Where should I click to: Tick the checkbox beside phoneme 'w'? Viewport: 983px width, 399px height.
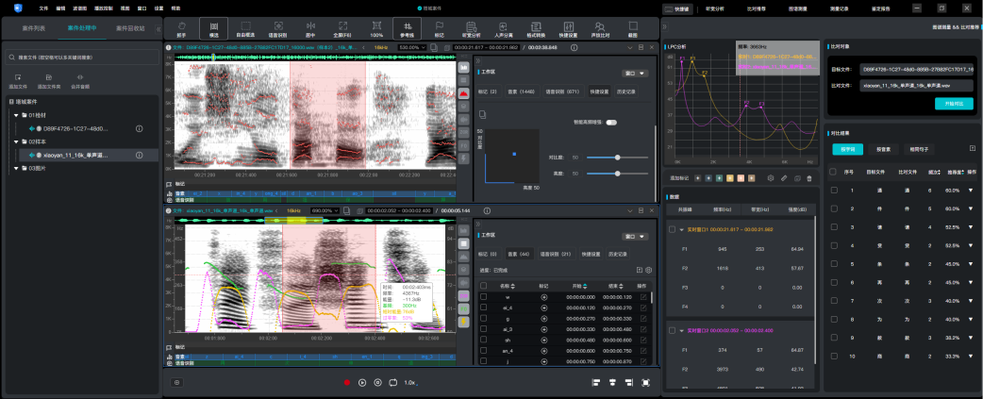[484, 297]
